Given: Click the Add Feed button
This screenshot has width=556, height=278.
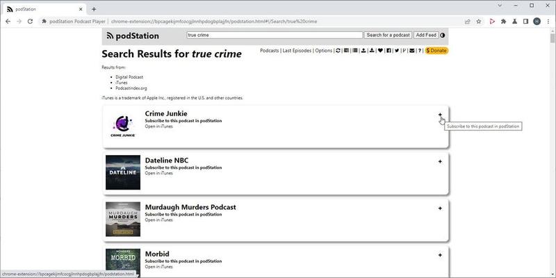Looking at the screenshot, I should [x=426, y=35].
